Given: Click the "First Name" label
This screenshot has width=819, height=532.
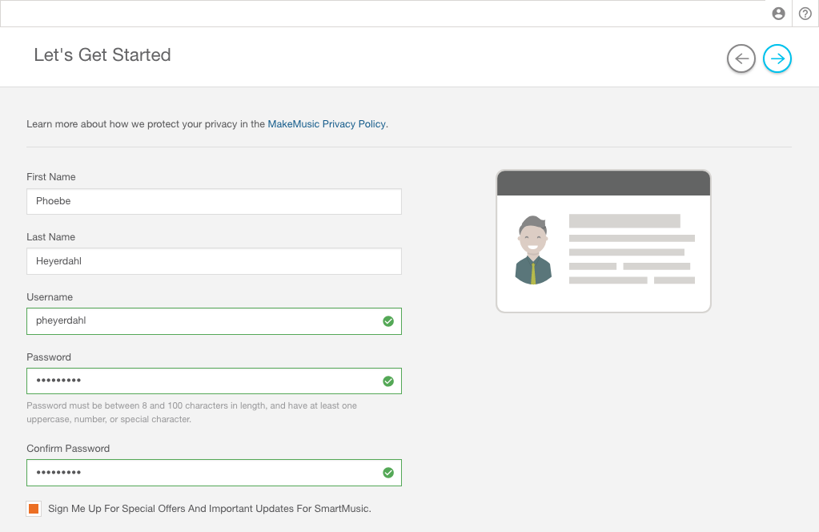Looking at the screenshot, I should [x=51, y=177].
